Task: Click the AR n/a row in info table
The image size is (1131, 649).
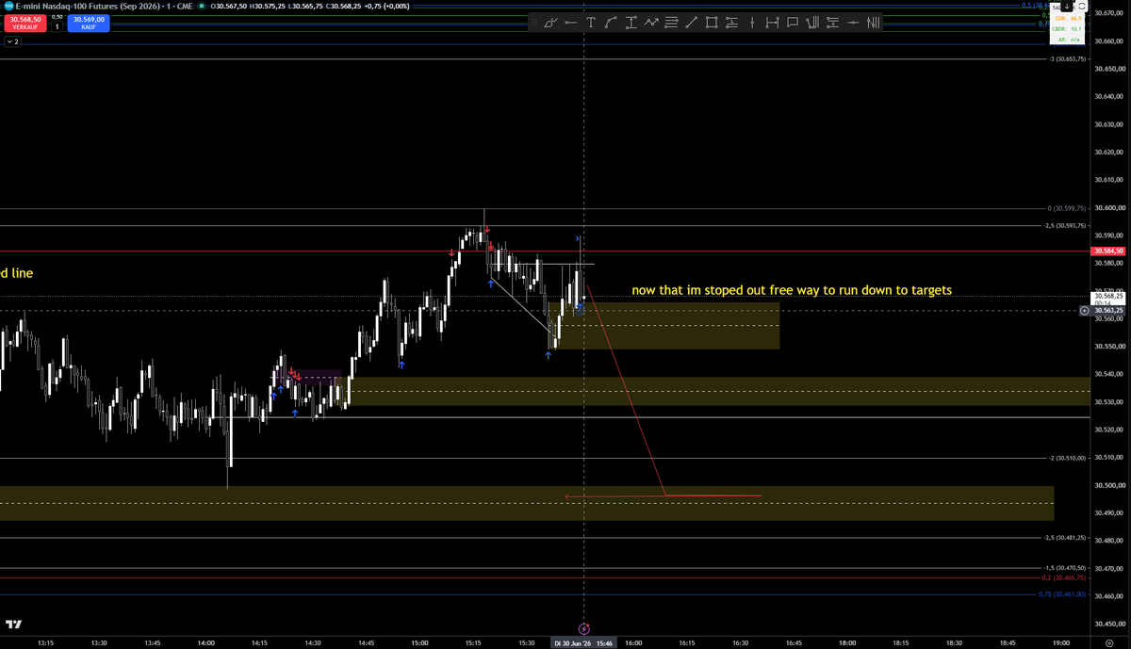Action: 1069,40
